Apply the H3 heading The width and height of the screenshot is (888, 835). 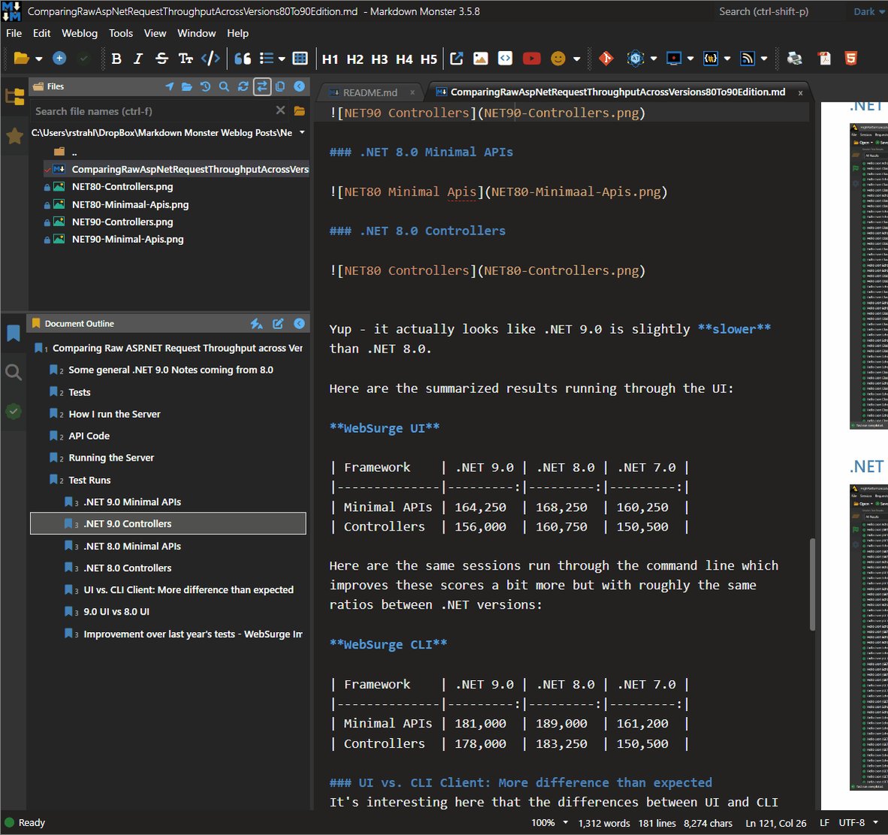pos(379,59)
